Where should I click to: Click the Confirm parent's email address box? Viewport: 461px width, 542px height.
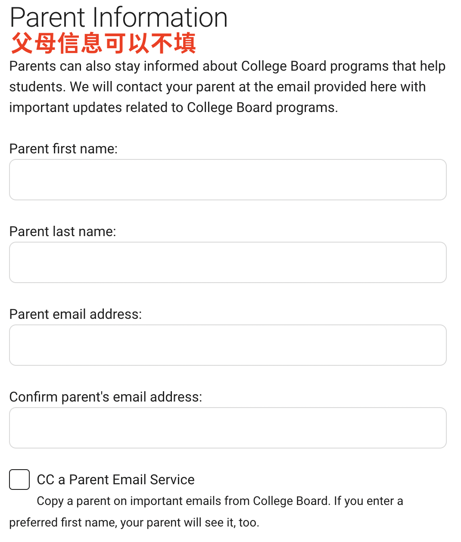[228, 428]
